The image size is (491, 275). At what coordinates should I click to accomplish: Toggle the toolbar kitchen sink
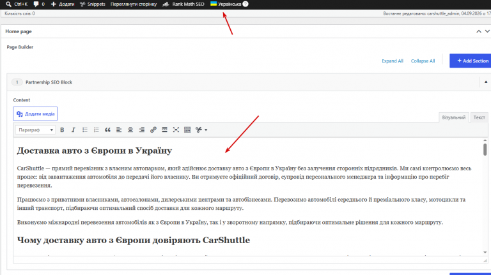(x=187, y=130)
